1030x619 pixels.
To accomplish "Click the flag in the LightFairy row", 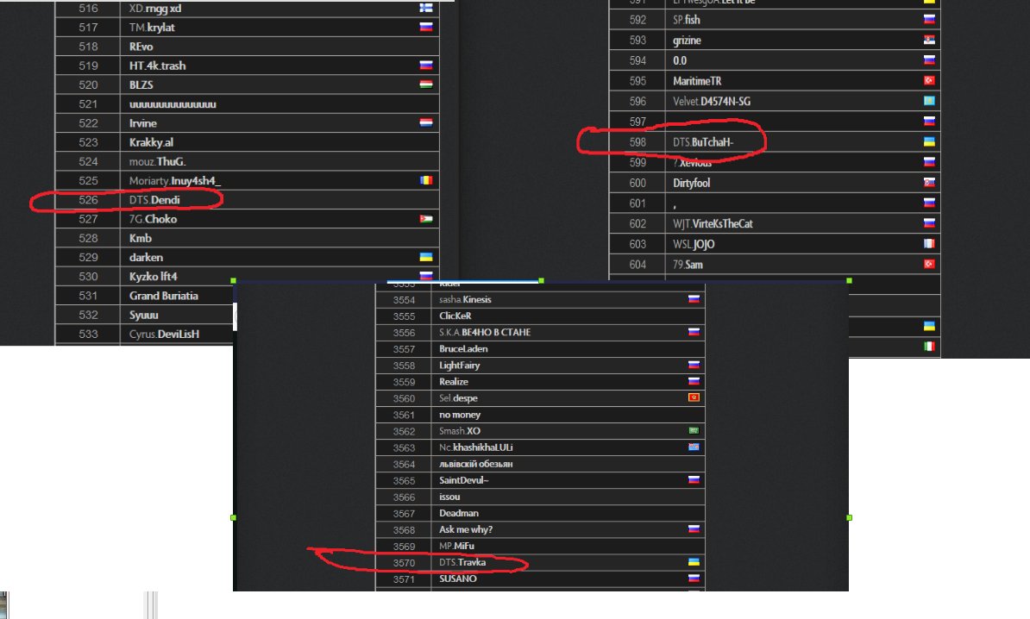I will click(x=694, y=365).
